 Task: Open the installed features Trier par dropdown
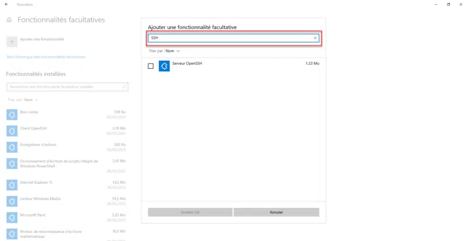click(x=23, y=100)
